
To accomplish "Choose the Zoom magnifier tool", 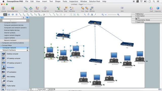I will coord(85,15).
